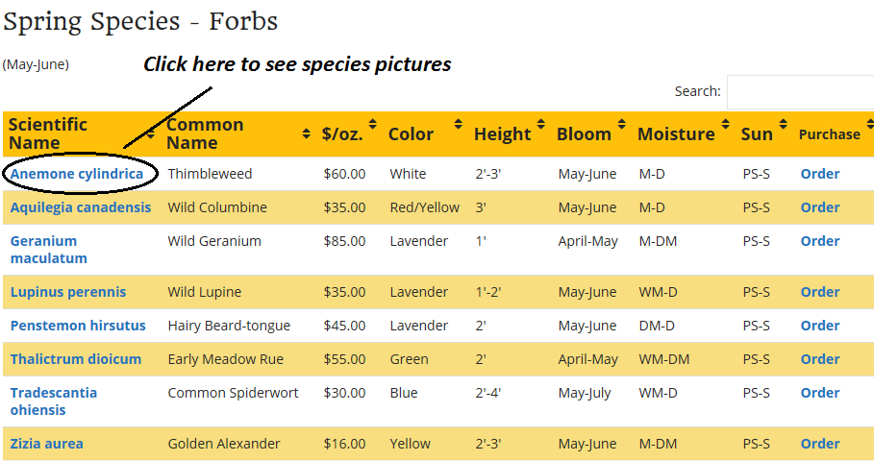Click Order for Thimbleweed
The image size is (874, 461).
pyautogui.click(x=820, y=174)
